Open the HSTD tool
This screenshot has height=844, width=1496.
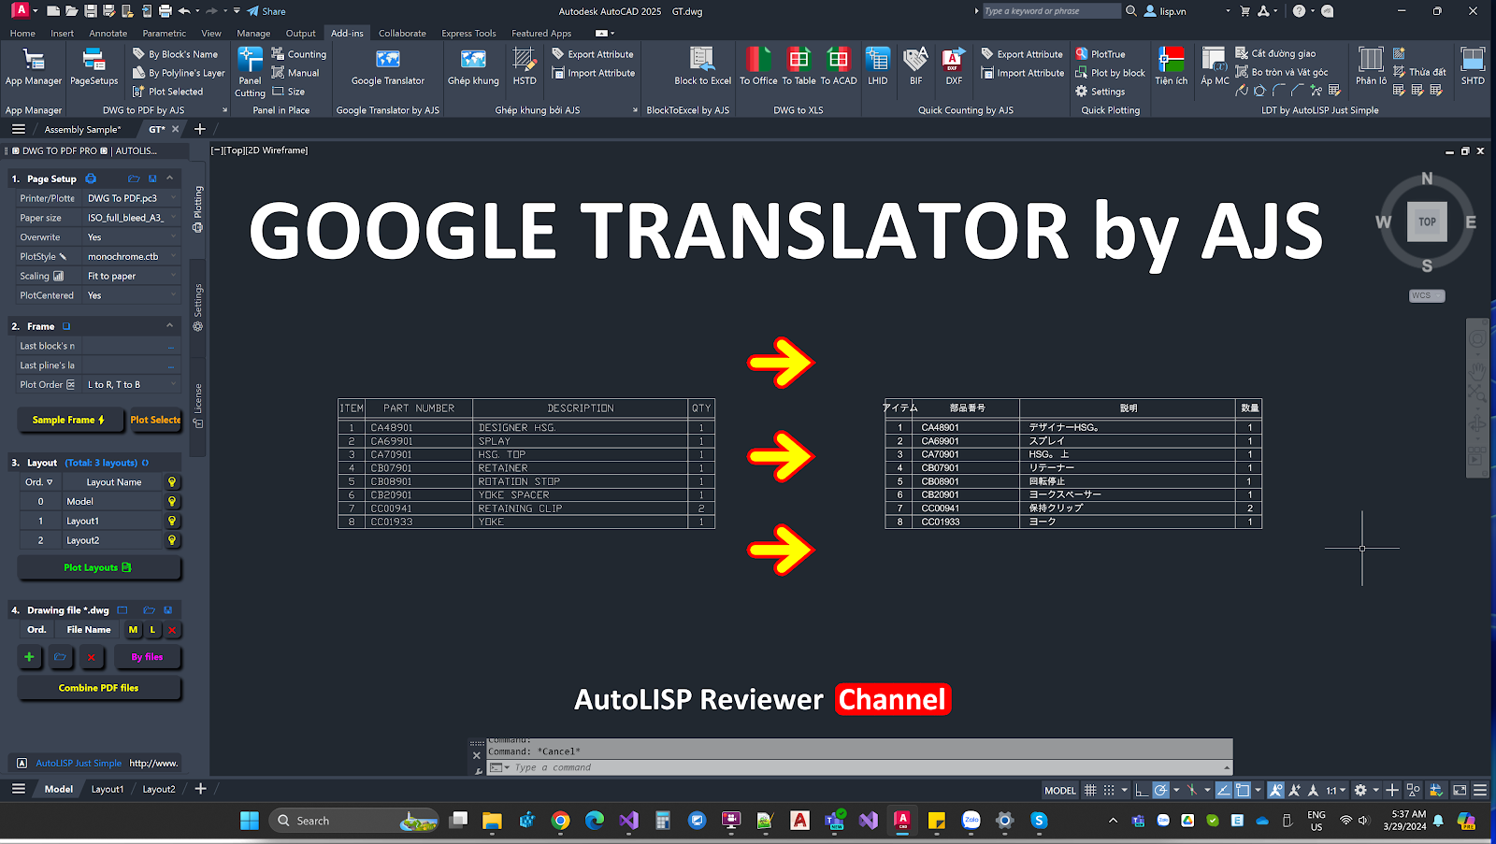pyautogui.click(x=525, y=67)
